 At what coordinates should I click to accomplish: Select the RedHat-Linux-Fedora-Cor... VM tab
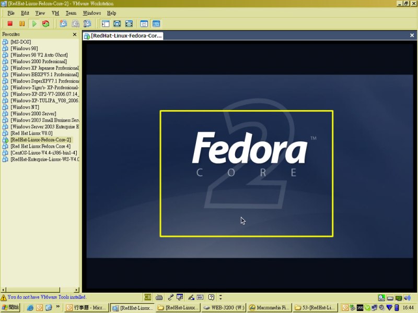tap(123, 35)
